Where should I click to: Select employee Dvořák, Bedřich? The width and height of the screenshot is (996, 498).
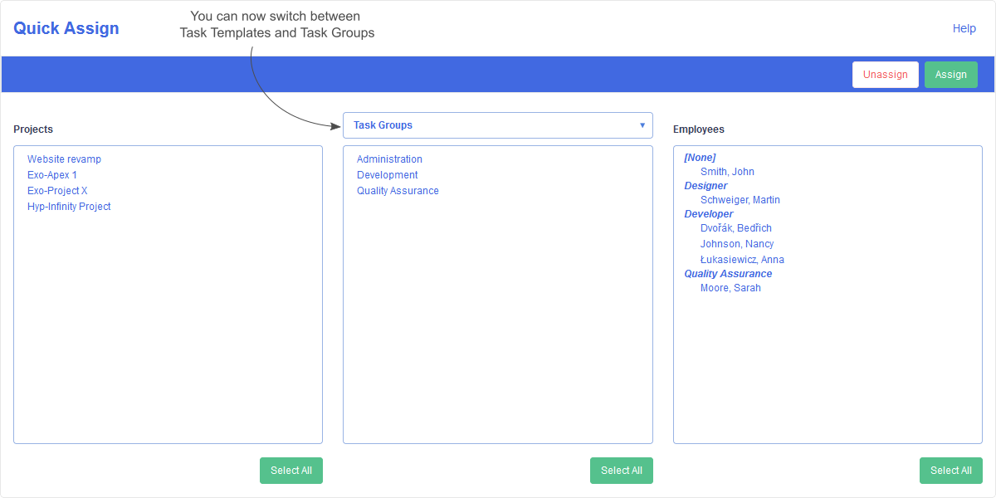736,228
